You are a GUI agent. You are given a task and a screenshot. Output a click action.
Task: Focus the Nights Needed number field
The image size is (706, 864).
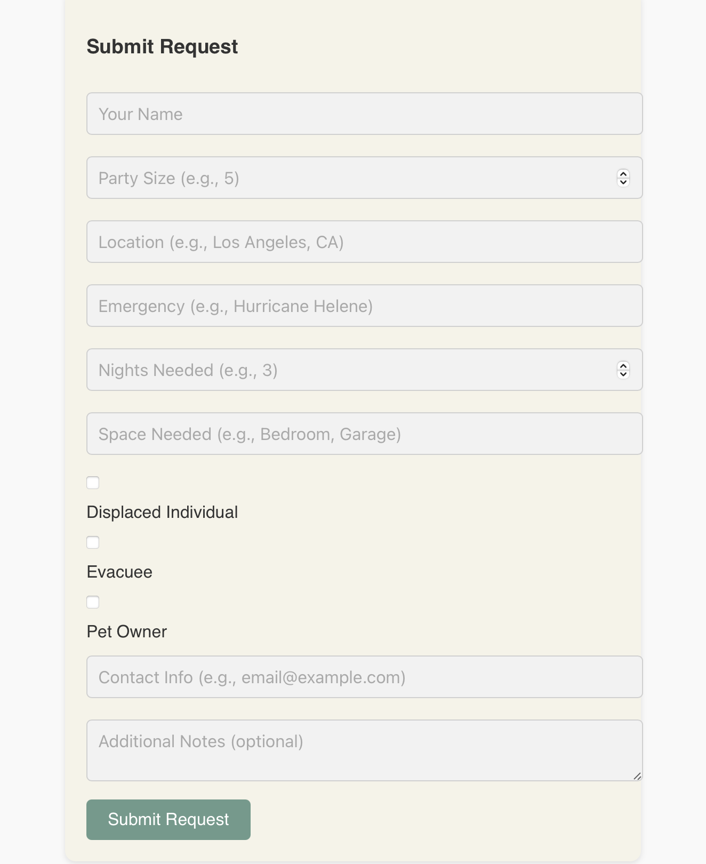tap(347, 370)
